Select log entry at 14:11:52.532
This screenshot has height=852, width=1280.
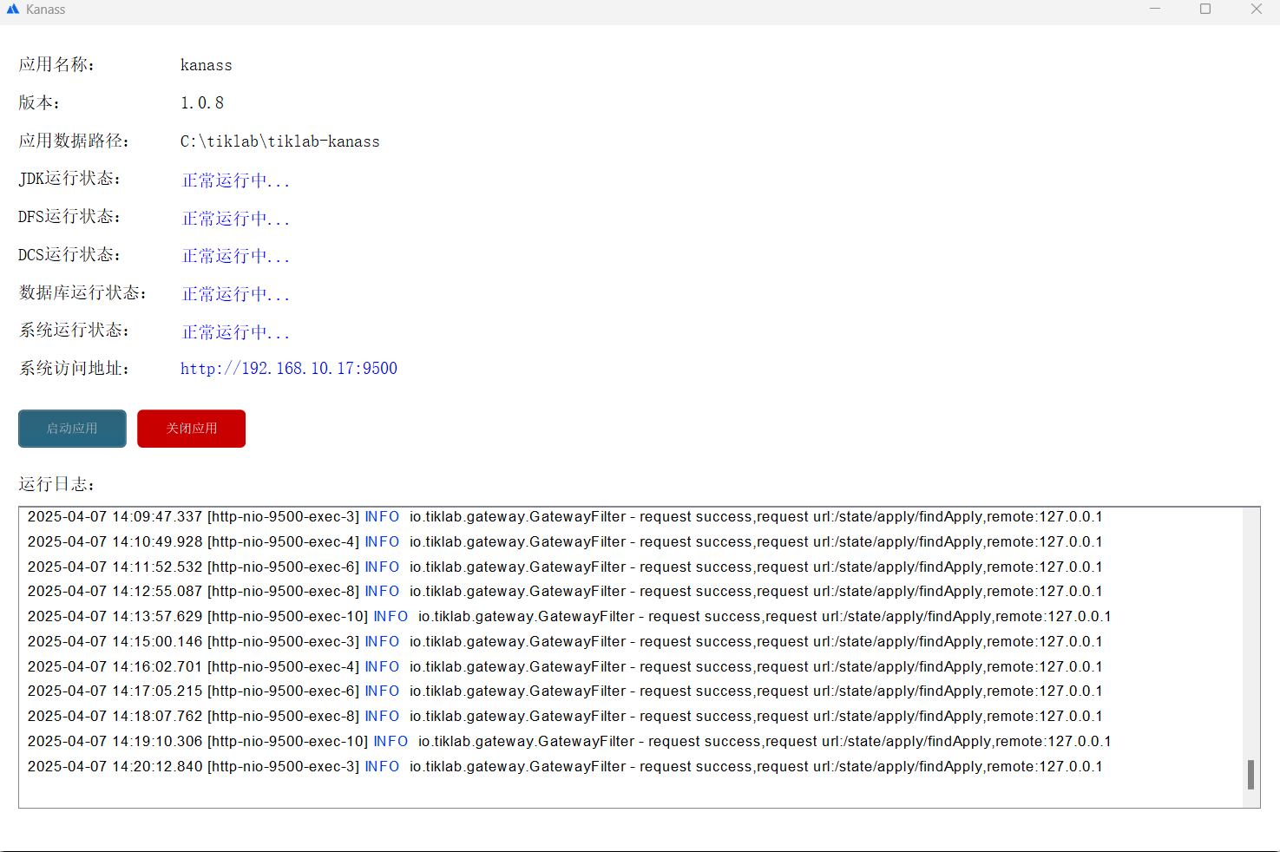point(565,567)
